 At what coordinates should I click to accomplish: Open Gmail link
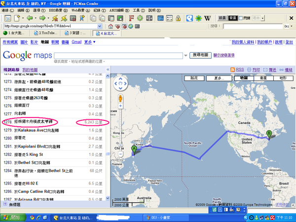click(x=76, y=42)
